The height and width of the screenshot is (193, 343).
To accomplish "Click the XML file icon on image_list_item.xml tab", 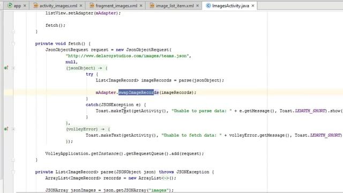I will (152, 6).
